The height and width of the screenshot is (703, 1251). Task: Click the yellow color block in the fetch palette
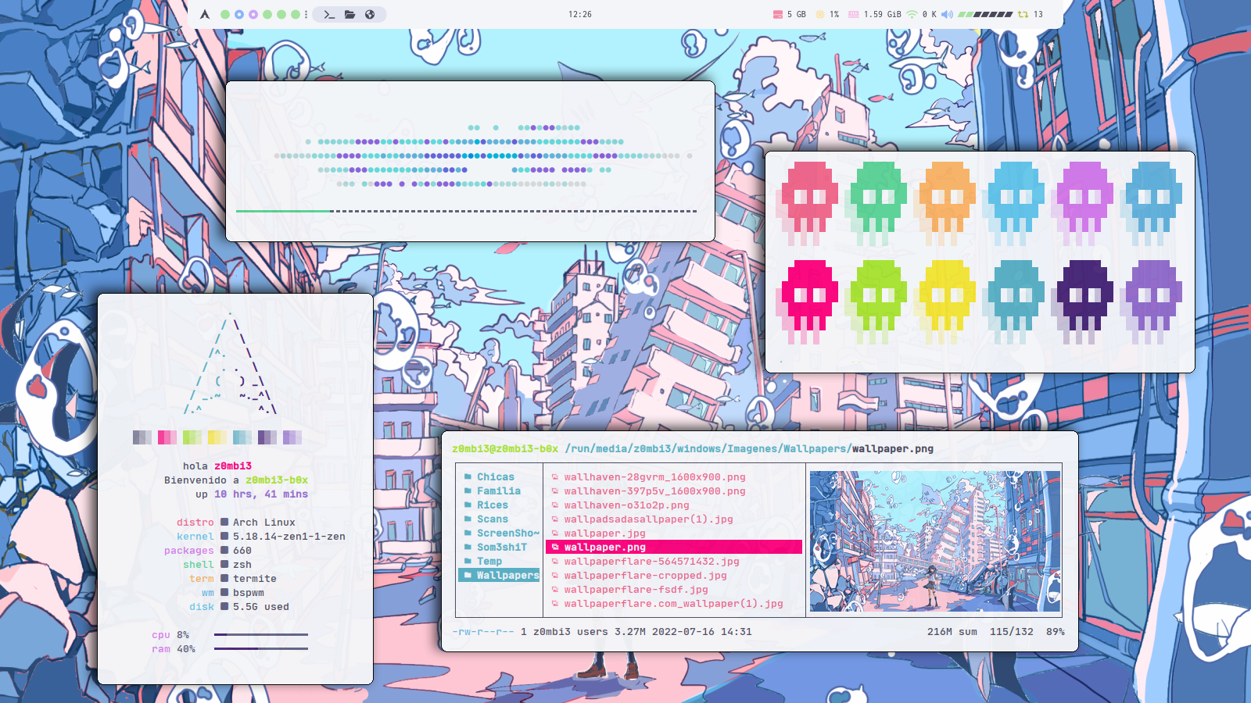(217, 437)
